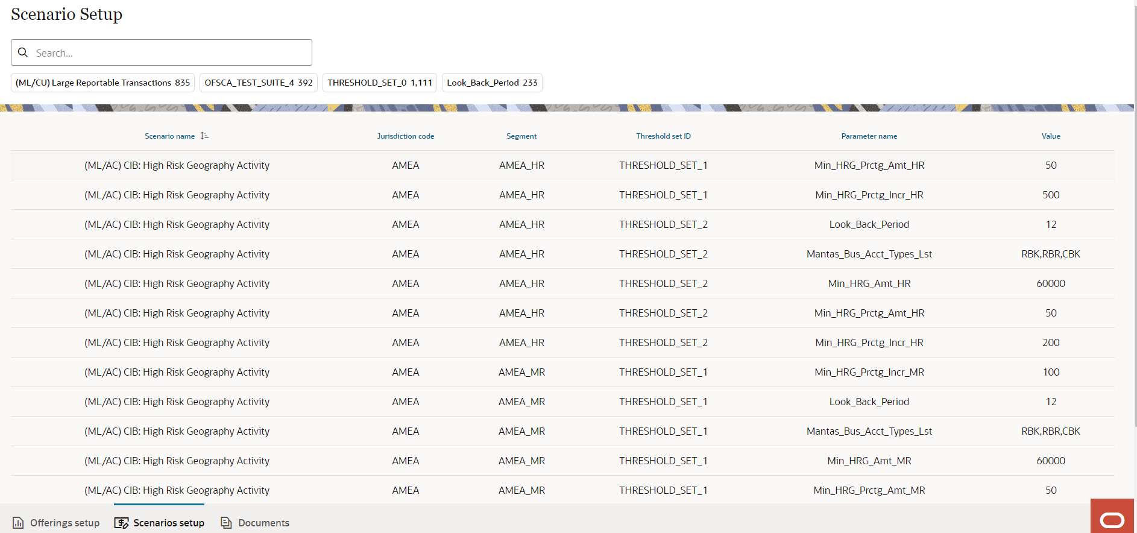Viewport: 1137px width, 533px height.
Task: Select the OFSCA_TEST_SUITE_4 filter chip
Action: [x=259, y=83]
